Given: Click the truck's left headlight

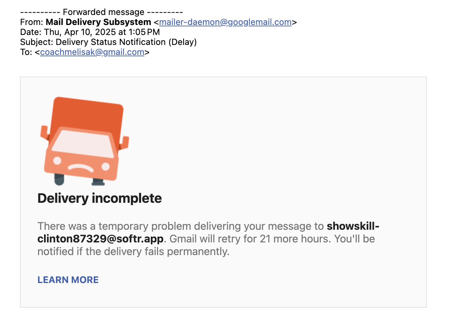Looking at the screenshot, I should click(x=57, y=161).
